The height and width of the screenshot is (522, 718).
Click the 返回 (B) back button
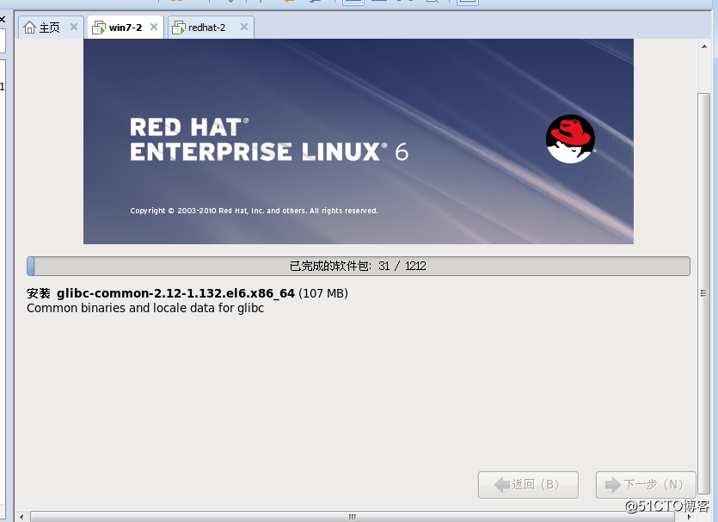(x=528, y=484)
